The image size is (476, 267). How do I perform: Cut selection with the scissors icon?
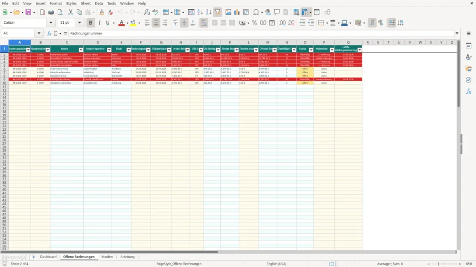point(71,12)
